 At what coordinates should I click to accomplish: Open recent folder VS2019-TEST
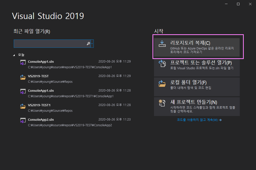(75, 79)
